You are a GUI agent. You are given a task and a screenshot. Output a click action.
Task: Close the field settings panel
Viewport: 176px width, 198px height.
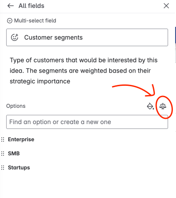pos(166,6)
